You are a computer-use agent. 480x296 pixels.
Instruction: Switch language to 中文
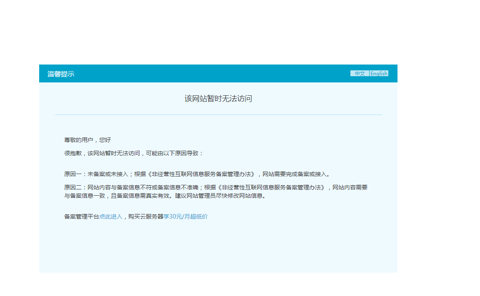pos(360,73)
